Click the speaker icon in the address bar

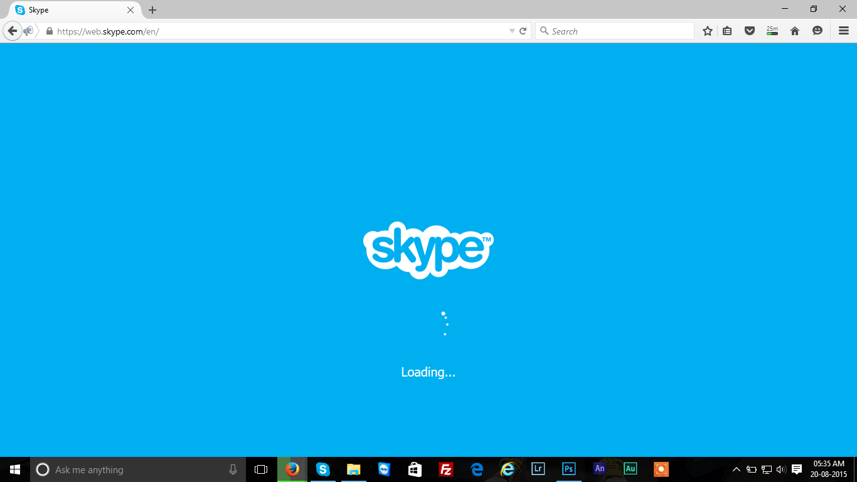click(28, 31)
